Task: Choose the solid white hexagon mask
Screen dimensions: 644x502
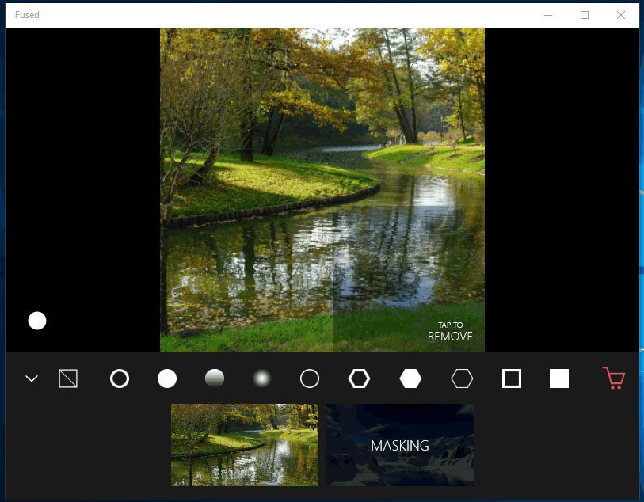Action: point(410,378)
